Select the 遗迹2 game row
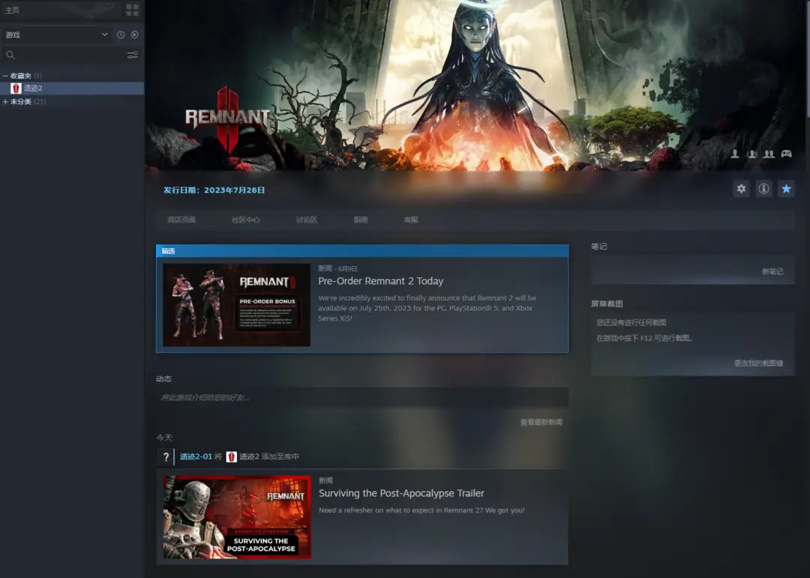Viewport: 810px width, 578px height. pos(72,88)
